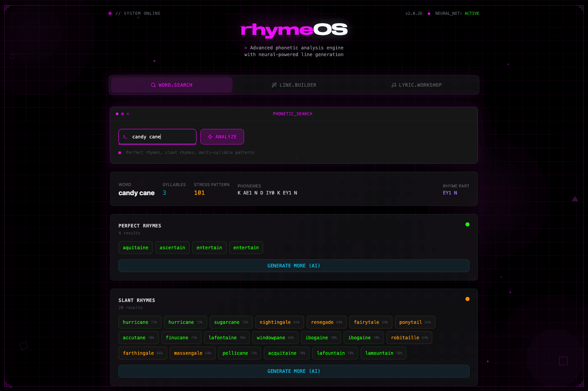The width and height of the screenshot is (588, 391).
Task: Switch to the WORD.SEARCH tab
Action: pos(171,85)
